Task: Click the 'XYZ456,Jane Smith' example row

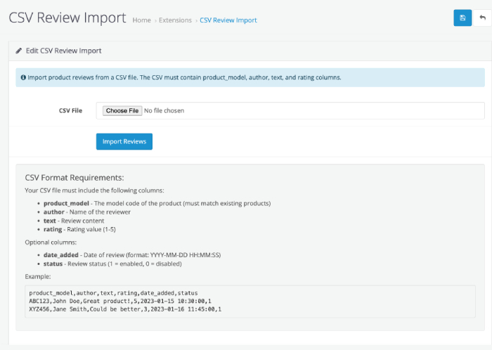Action: click(x=125, y=309)
